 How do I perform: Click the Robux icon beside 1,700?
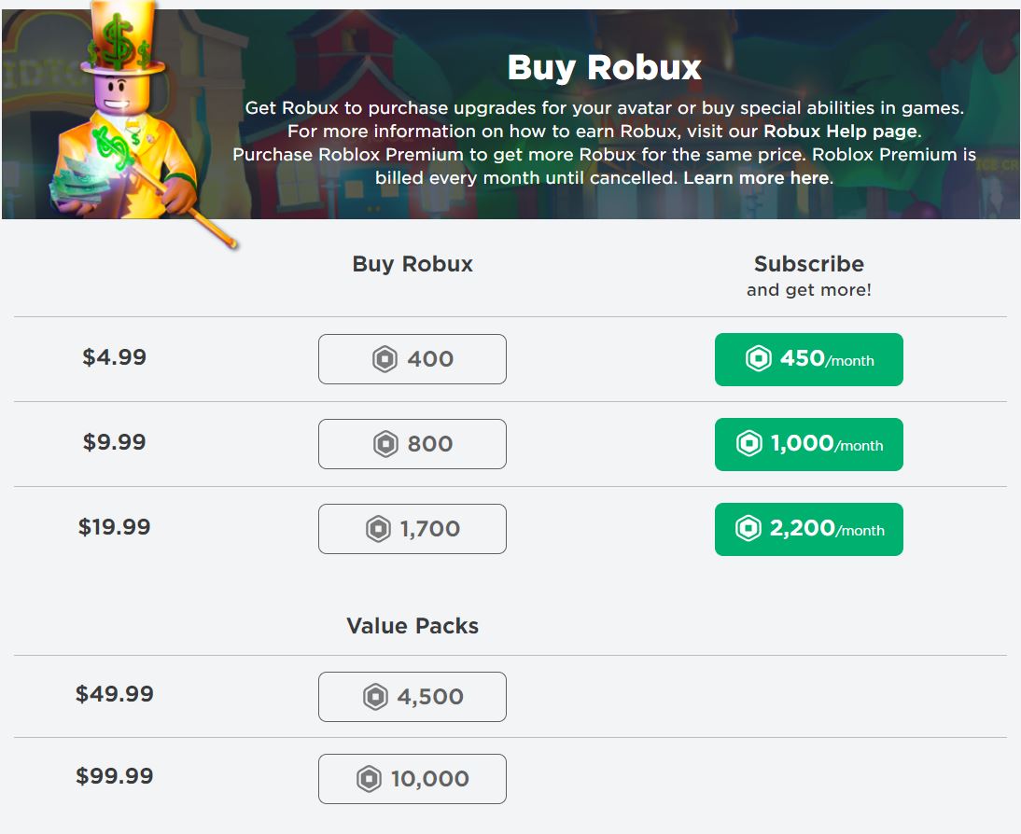coord(378,529)
